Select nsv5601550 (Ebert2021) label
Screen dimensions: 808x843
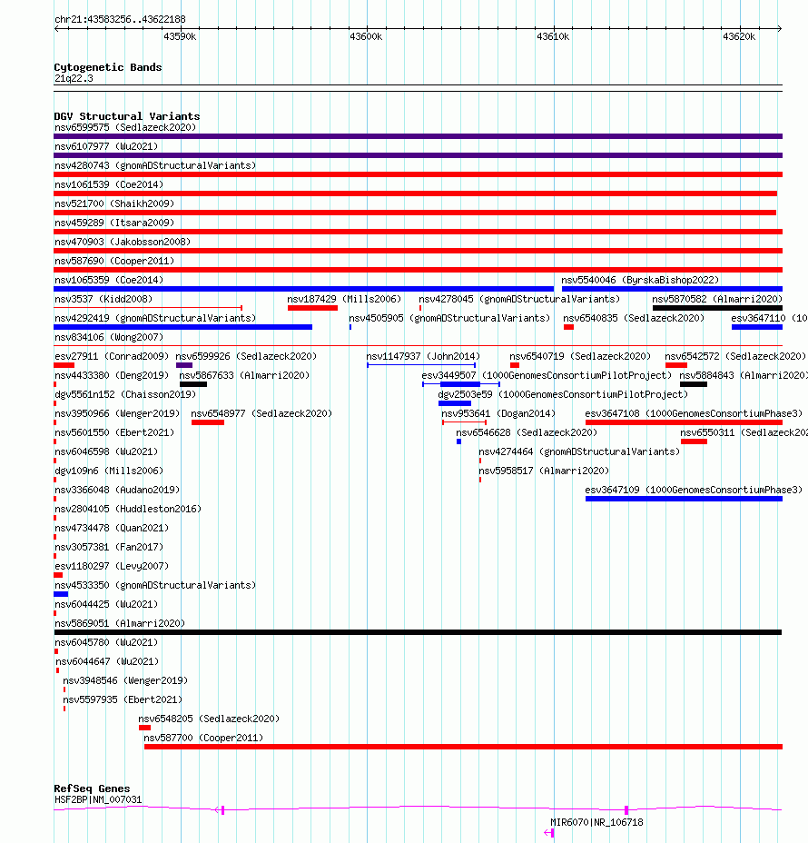pyautogui.click(x=114, y=432)
